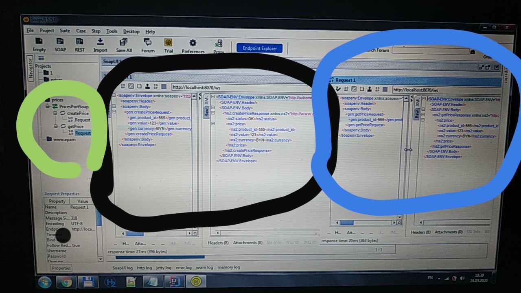The height and width of the screenshot is (293, 521).
Task: Click the Proxy toolbar icon
Action: (219, 47)
